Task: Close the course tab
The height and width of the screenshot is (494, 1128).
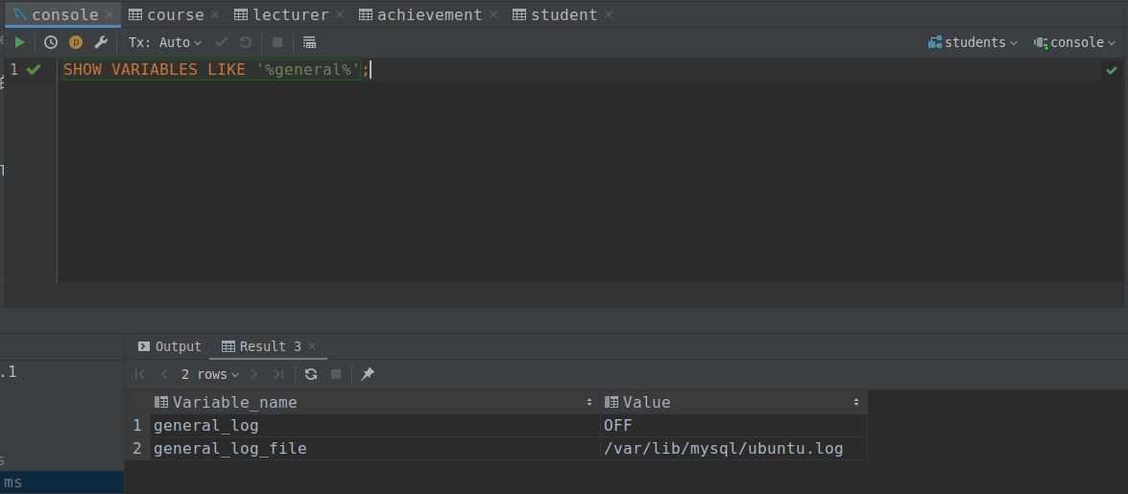Action: tap(214, 14)
